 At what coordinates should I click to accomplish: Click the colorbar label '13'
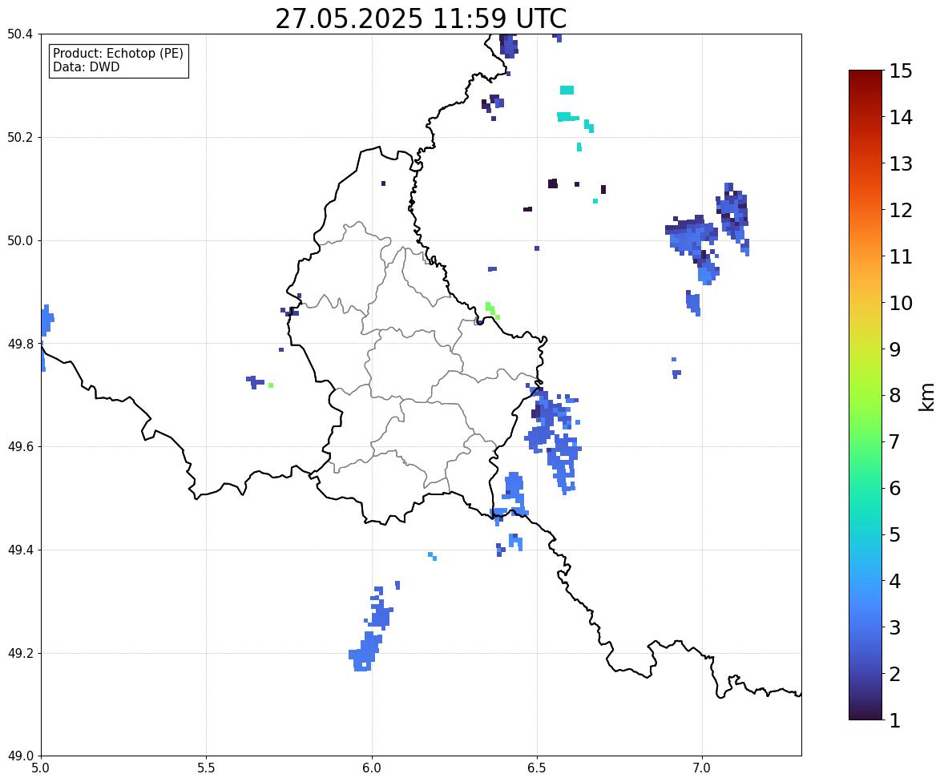[901, 163]
